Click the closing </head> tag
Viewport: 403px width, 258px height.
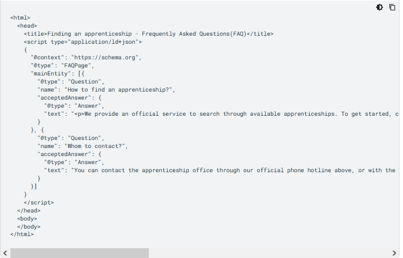pyautogui.click(x=29, y=211)
